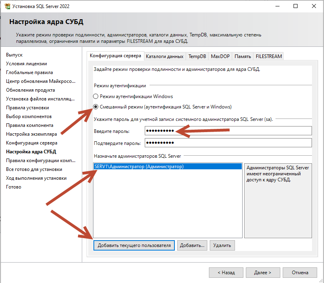Open the Настройка экземпляра step in sidebar

pyautogui.click(x=31, y=134)
